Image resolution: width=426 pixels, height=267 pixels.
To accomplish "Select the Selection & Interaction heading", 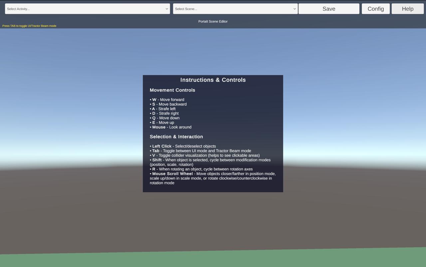I will click(x=176, y=137).
